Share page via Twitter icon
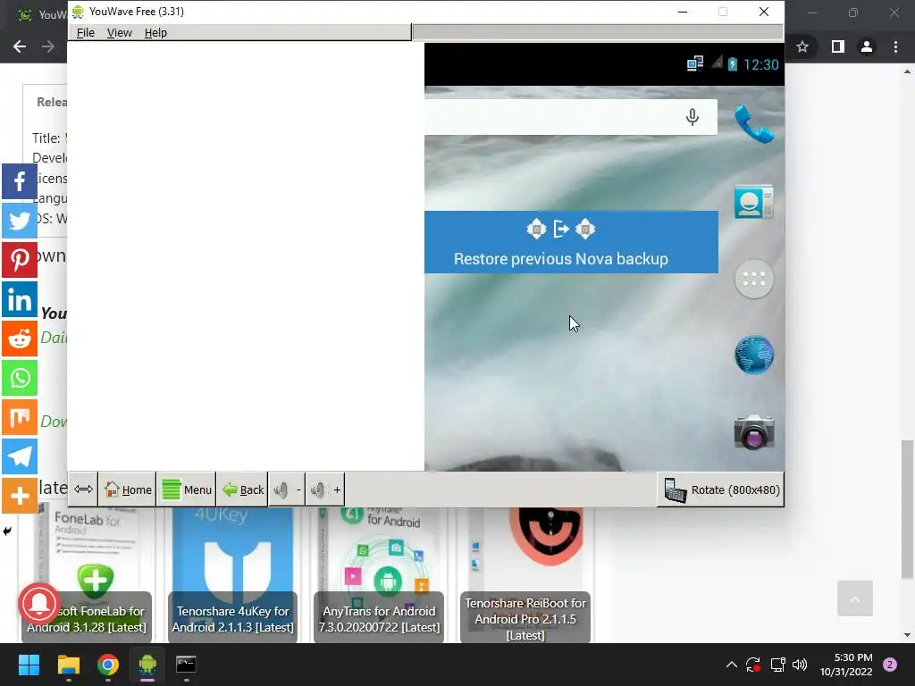The image size is (915, 686). point(20,221)
